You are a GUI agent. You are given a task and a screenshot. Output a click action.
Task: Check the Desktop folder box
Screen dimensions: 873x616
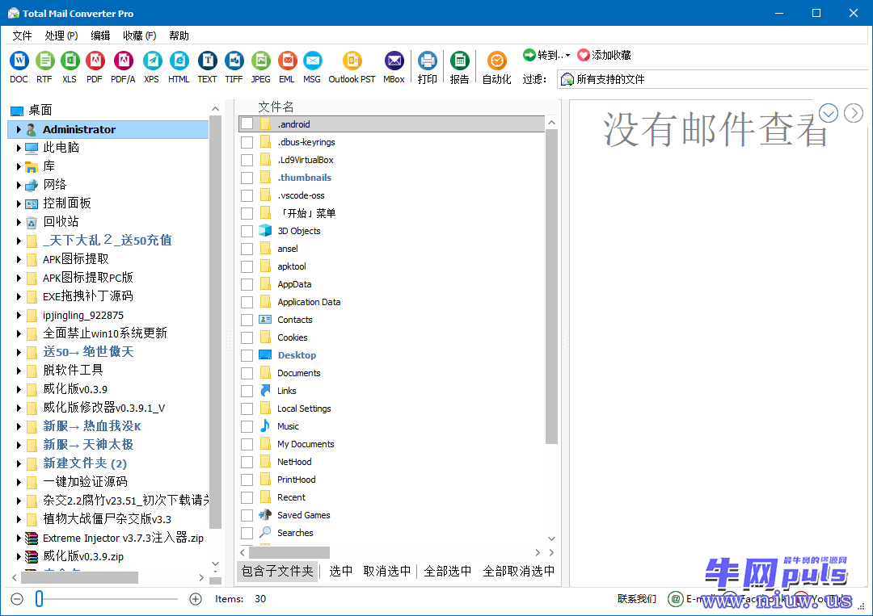pyautogui.click(x=247, y=355)
